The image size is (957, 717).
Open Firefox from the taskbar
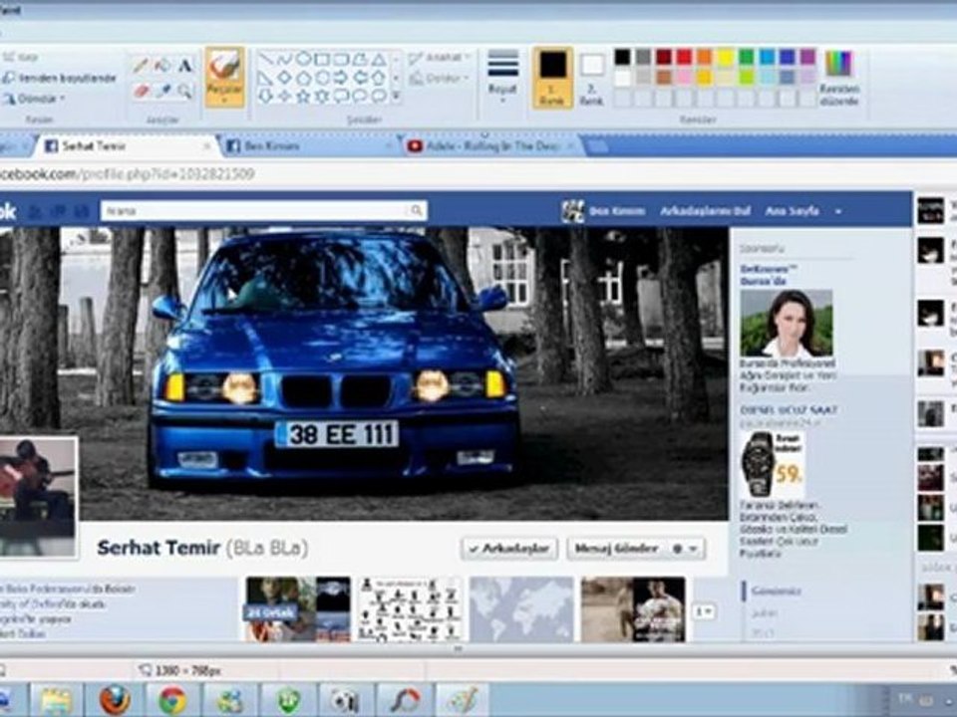(x=115, y=700)
